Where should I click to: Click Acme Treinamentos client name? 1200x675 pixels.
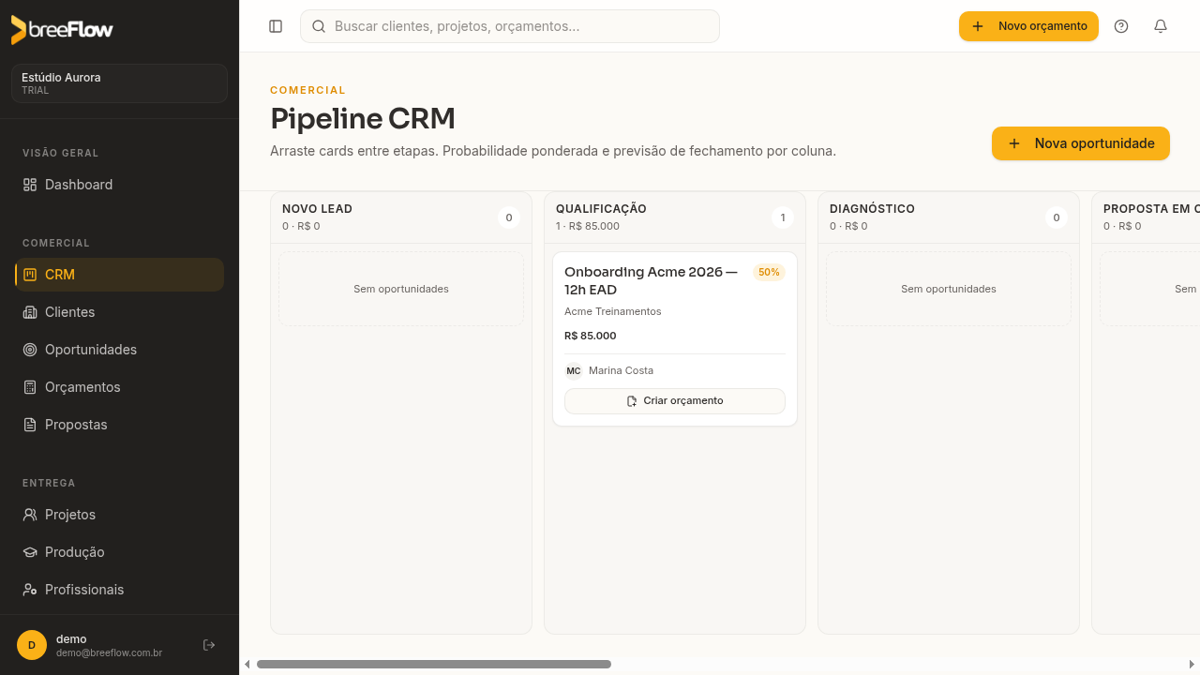(x=613, y=311)
